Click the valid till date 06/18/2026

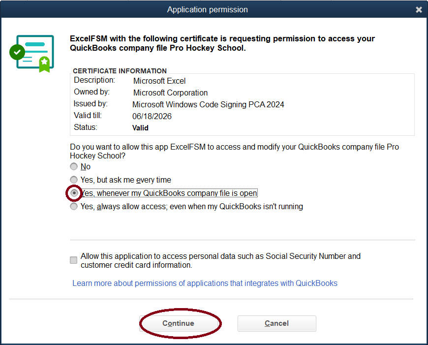[x=152, y=116]
